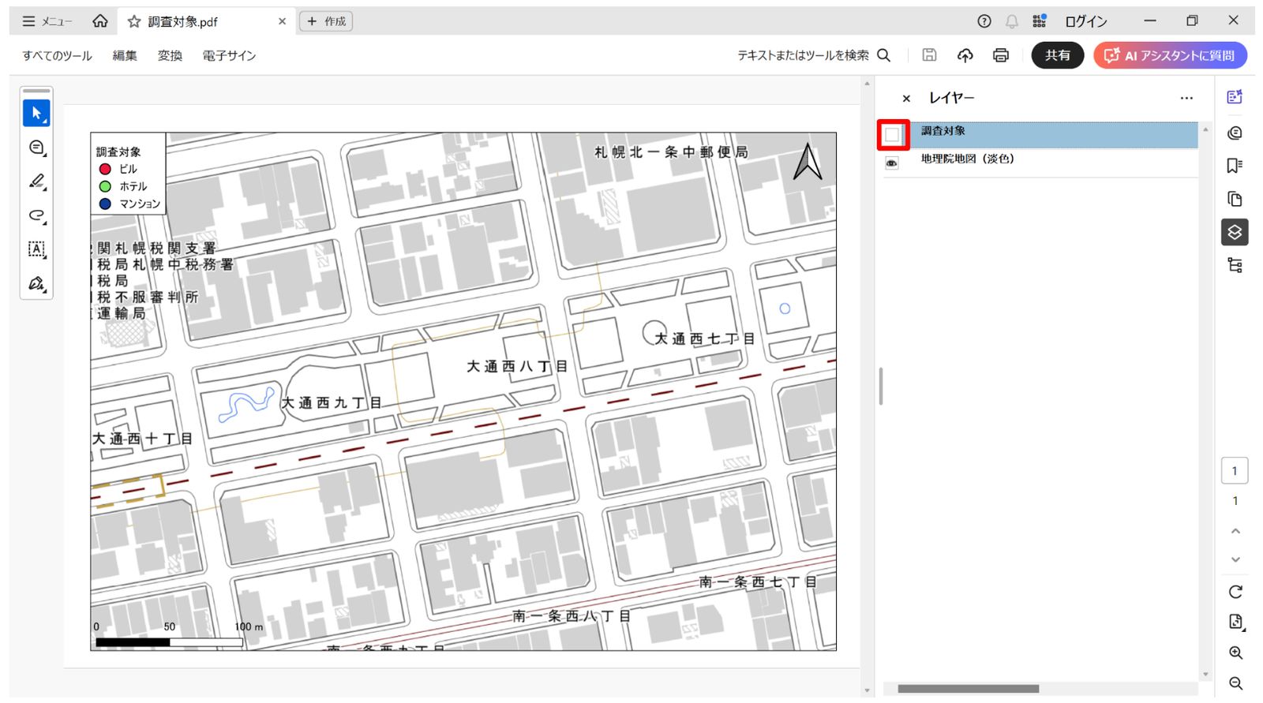Screen dimensions: 1263x703
Task: Click the active layers panel icon
Action: (1235, 232)
